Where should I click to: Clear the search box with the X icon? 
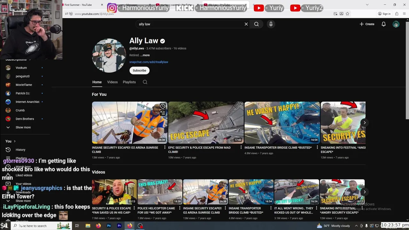tap(246, 24)
